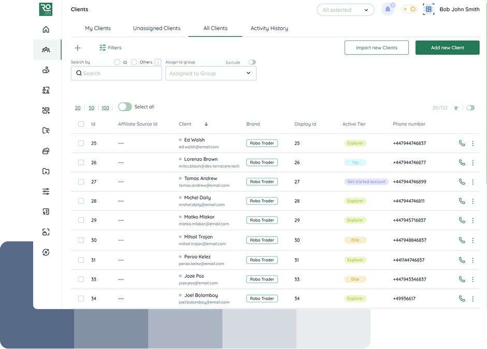Open the more options menu for Ed Walsh
Screen dimensions: 487x349
pos(472,143)
